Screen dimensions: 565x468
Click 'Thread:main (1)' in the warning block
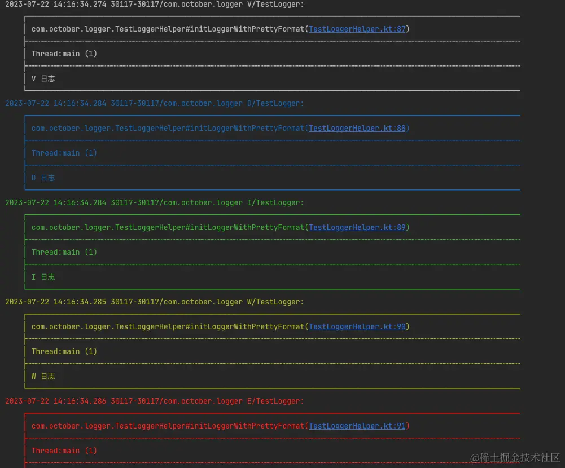point(64,351)
